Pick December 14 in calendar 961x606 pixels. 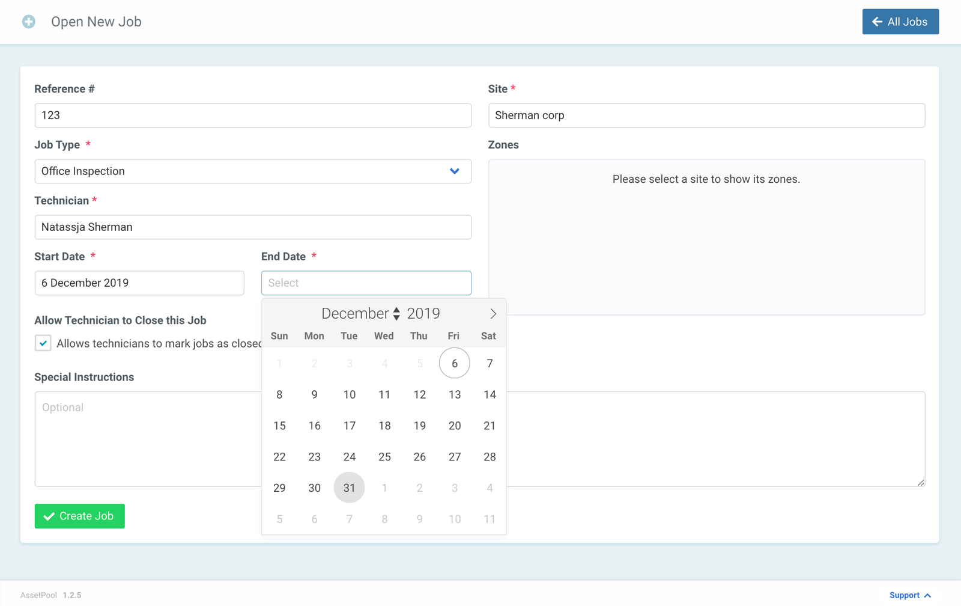pos(490,394)
